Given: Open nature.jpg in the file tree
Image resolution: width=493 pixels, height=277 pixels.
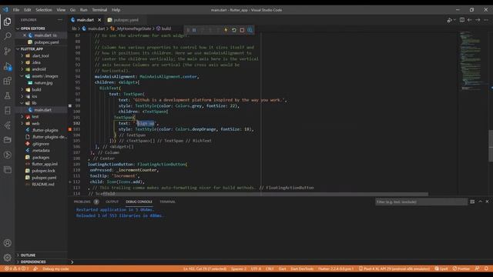Looking at the screenshot, I should (x=43, y=83).
